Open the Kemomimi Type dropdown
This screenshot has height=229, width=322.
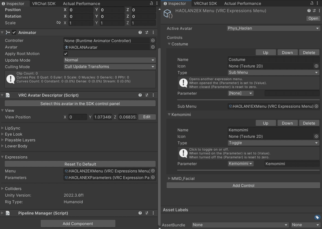pos(273,143)
